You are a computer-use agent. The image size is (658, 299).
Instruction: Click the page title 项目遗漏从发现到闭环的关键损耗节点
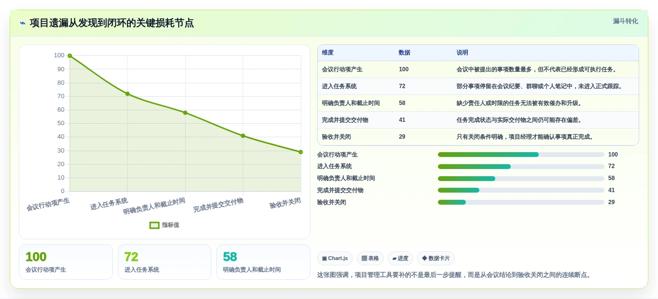[x=112, y=23]
